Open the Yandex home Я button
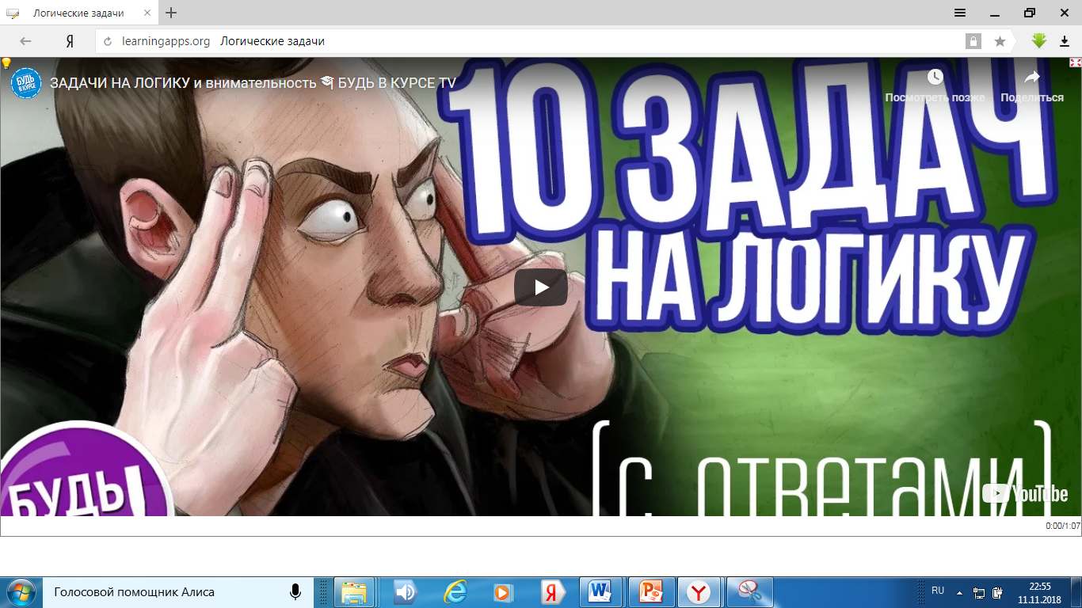The height and width of the screenshot is (608, 1082). coord(70,41)
